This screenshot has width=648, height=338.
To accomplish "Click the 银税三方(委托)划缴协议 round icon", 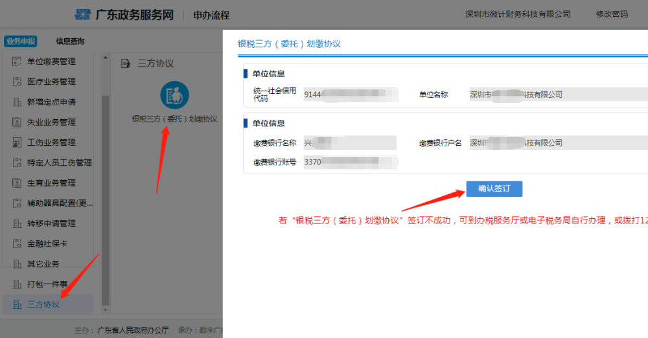I will (174, 95).
